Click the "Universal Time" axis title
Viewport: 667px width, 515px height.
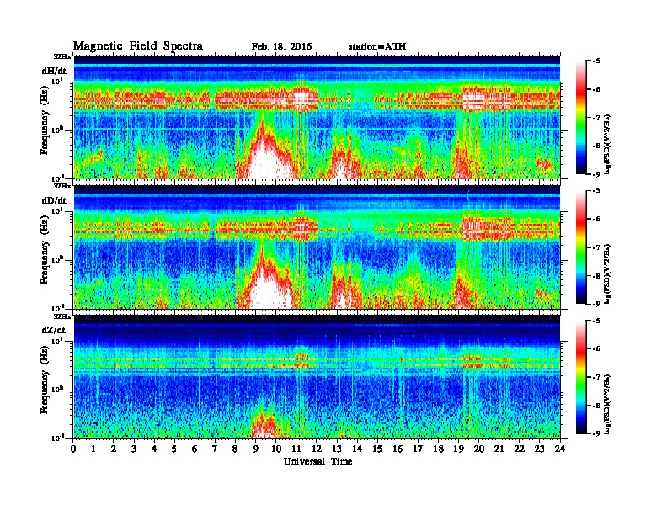tap(317, 461)
